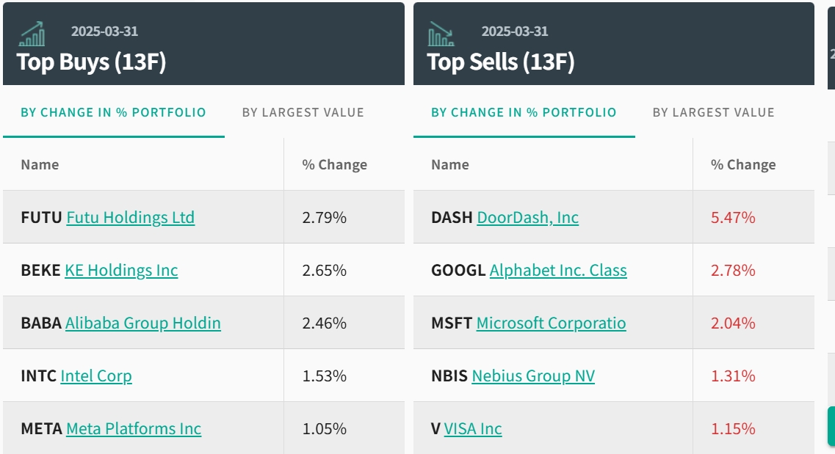Screen dimensions: 835x454
Task: Open the Intel Corp stock link
Action: pyautogui.click(x=96, y=376)
